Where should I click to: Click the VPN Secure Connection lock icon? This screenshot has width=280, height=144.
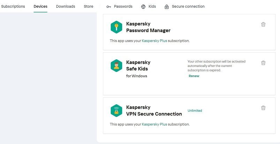pos(116,111)
